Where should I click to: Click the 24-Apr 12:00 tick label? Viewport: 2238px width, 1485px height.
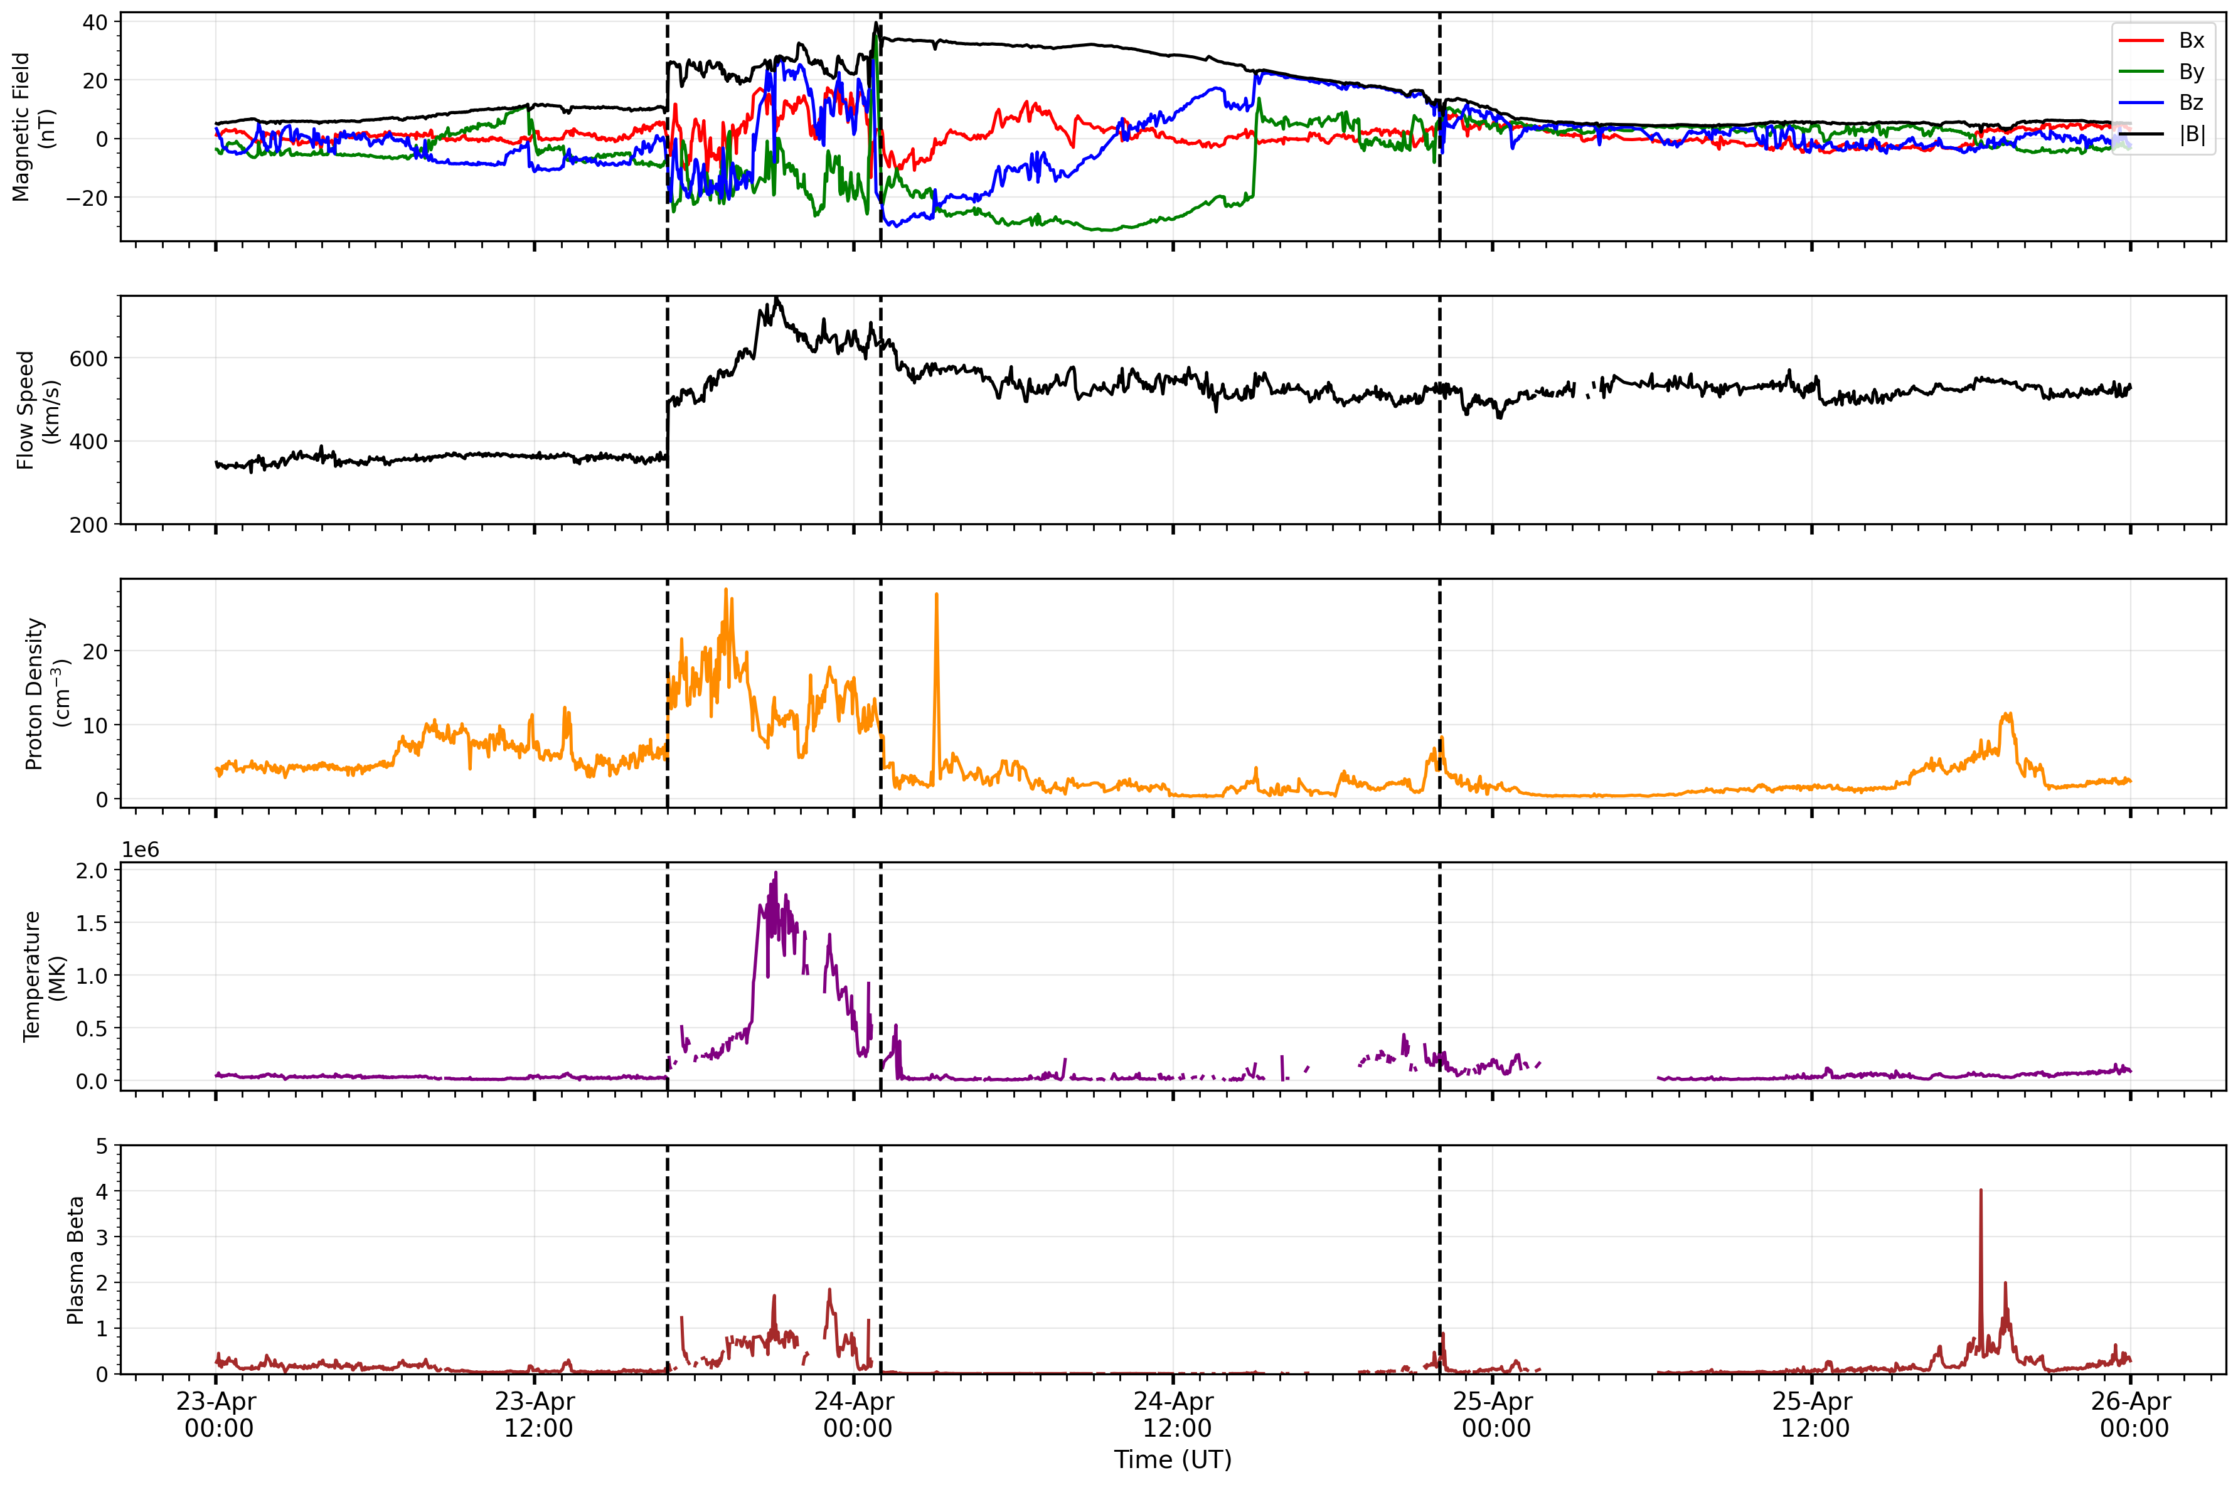1175,1415
